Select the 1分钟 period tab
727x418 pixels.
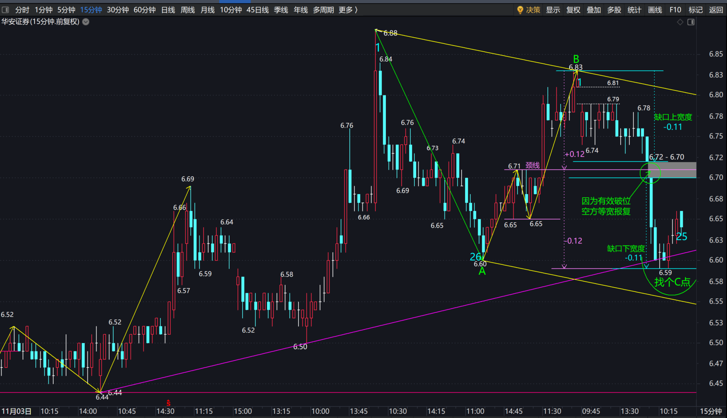click(44, 10)
